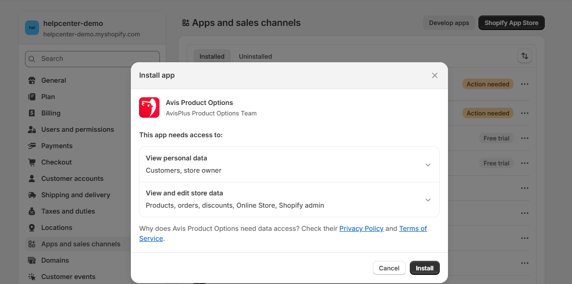Open the Payments settings page
The width and height of the screenshot is (572, 284).
(57, 146)
